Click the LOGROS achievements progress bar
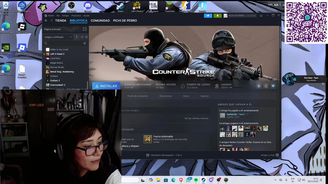 pyautogui.click(x=236, y=88)
